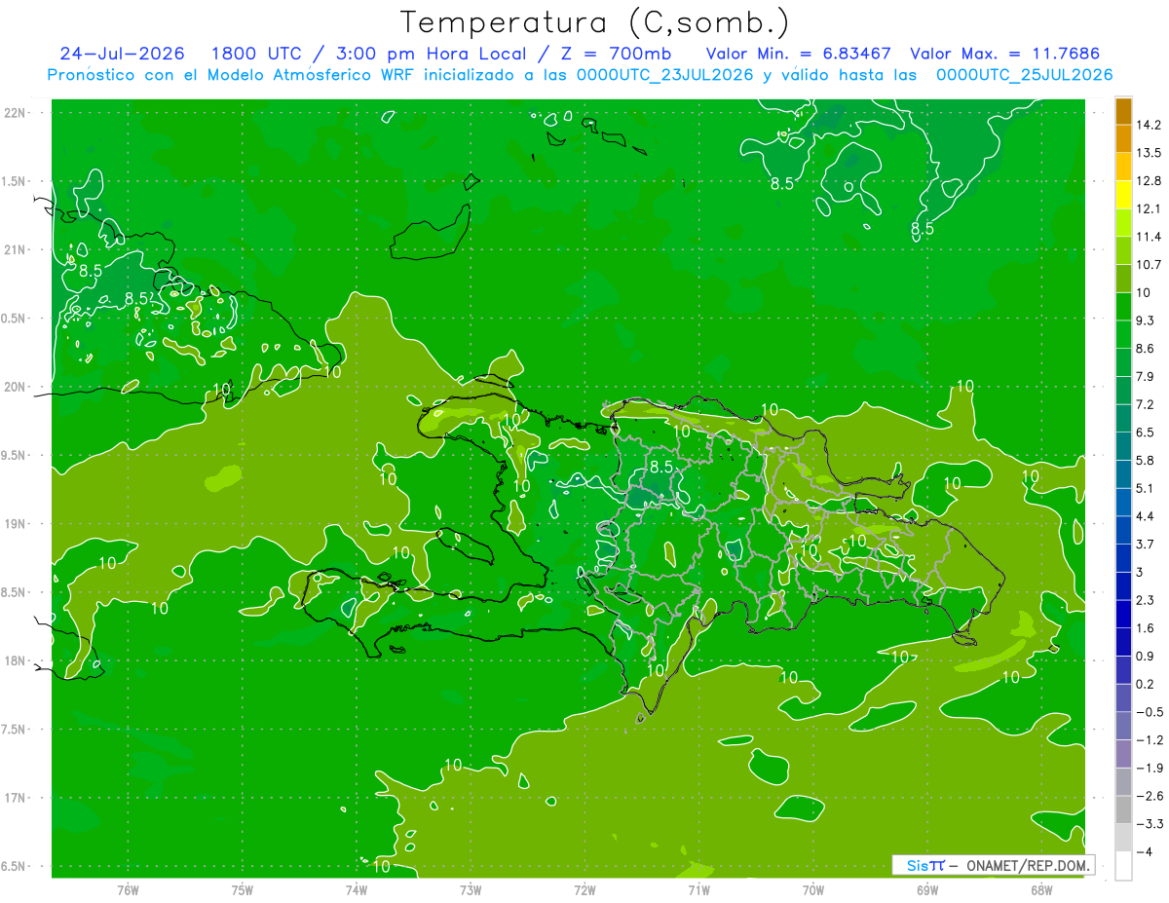1169x903 pixels.
Task: Click the '11.4' colorbar value
Action: tap(1149, 237)
